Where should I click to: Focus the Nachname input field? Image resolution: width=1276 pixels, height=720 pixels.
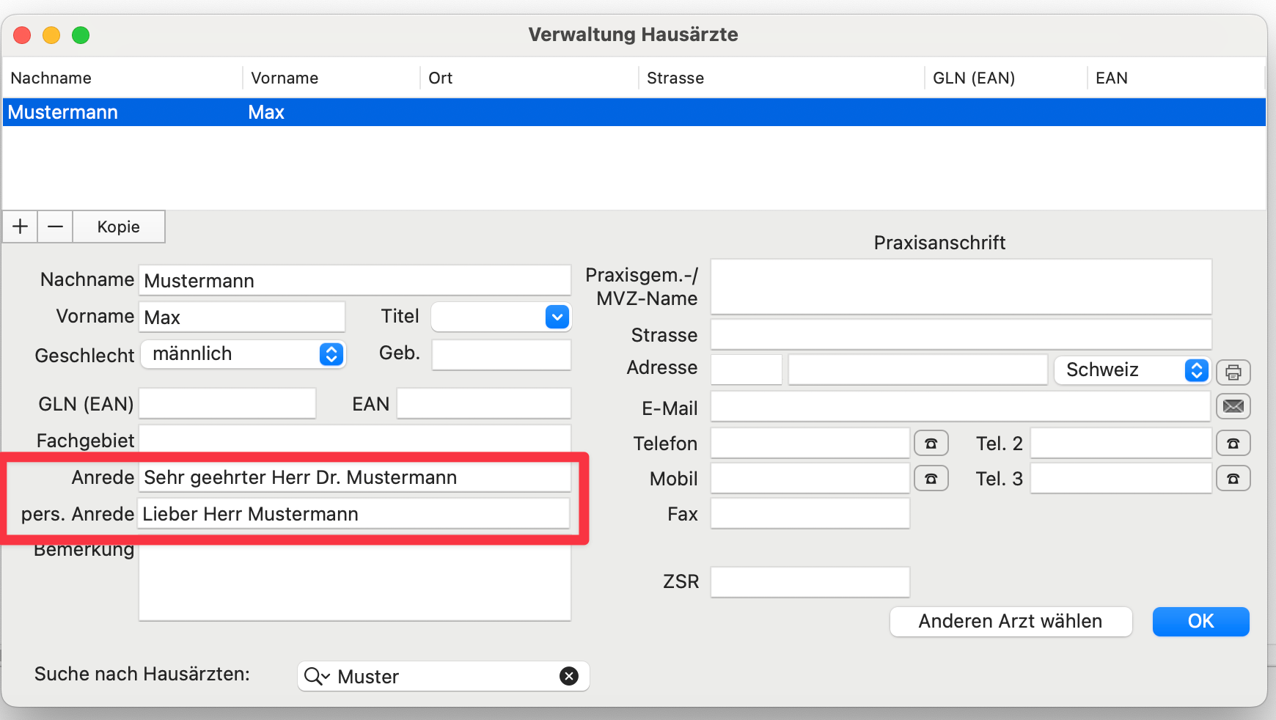355,280
